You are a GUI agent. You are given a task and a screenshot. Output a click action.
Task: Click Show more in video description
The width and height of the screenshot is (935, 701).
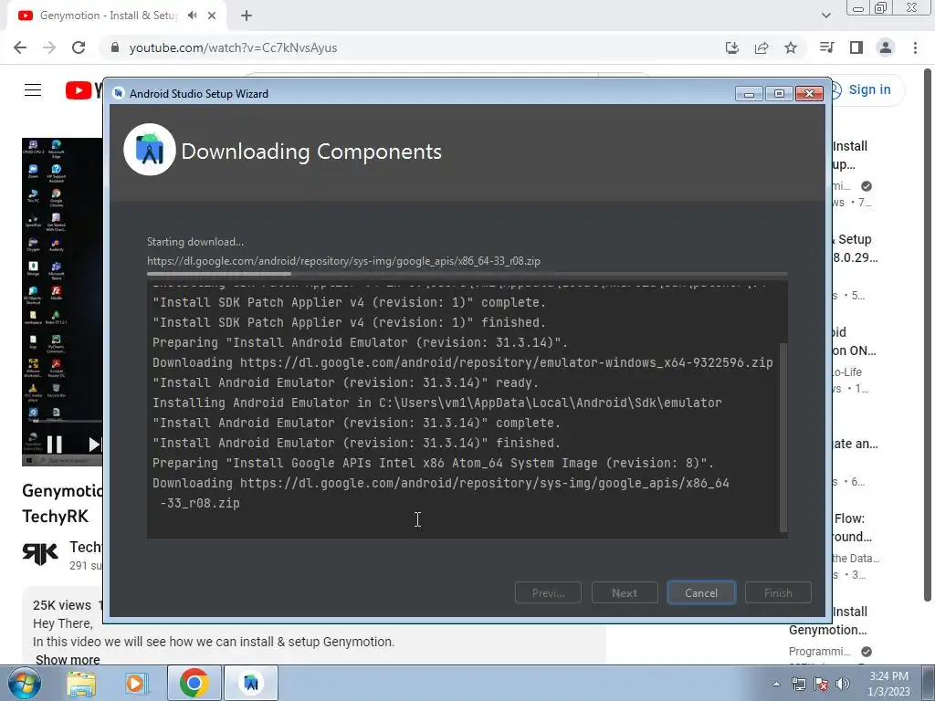[68, 659]
